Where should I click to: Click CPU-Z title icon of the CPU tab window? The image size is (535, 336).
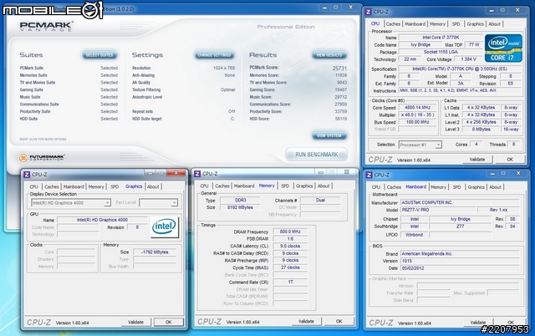pos(368,12)
